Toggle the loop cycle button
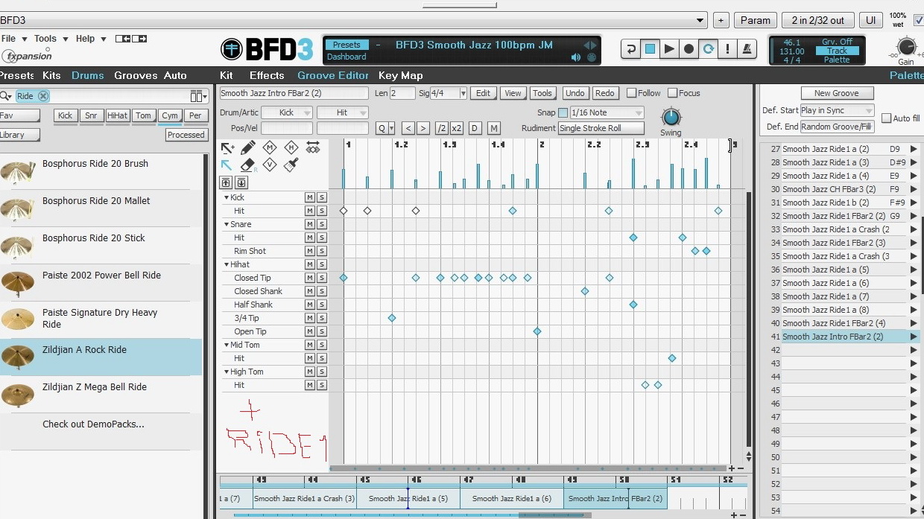924x519 pixels. click(x=708, y=49)
